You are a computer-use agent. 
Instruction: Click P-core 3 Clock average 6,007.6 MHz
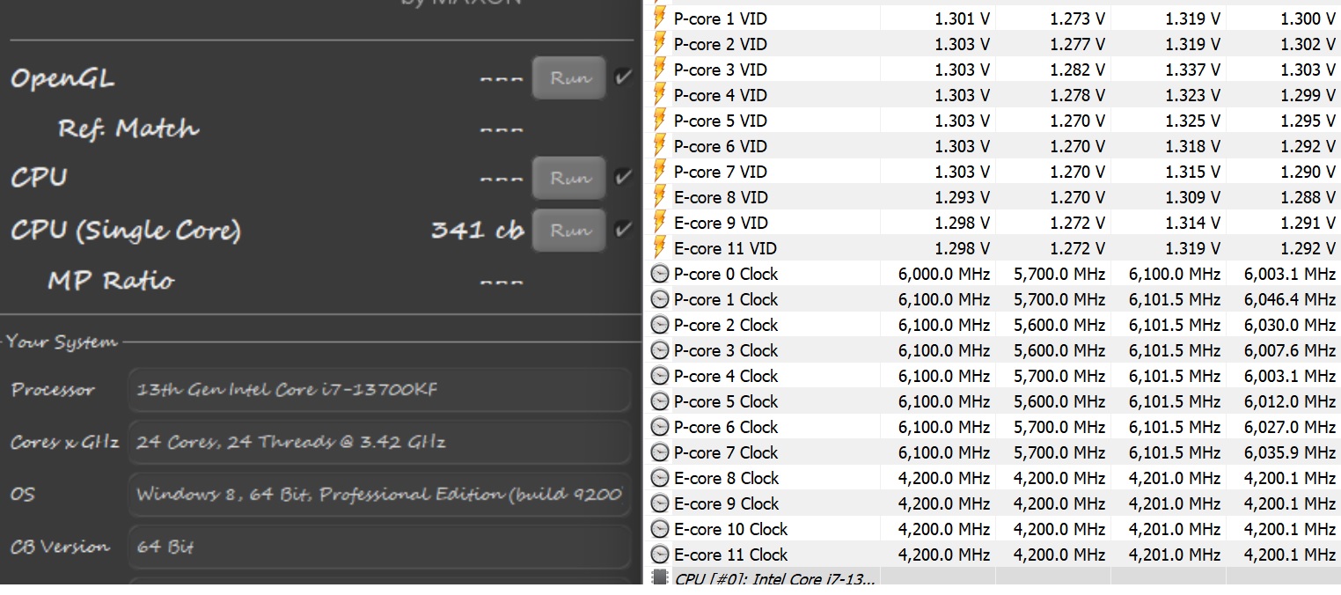pyautogui.click(x=1290, y=350)
